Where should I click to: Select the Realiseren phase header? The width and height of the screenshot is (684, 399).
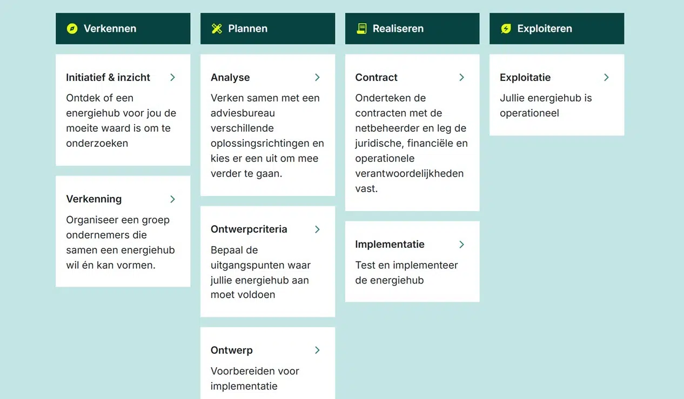pyautogui.click(x=412, y=29)
